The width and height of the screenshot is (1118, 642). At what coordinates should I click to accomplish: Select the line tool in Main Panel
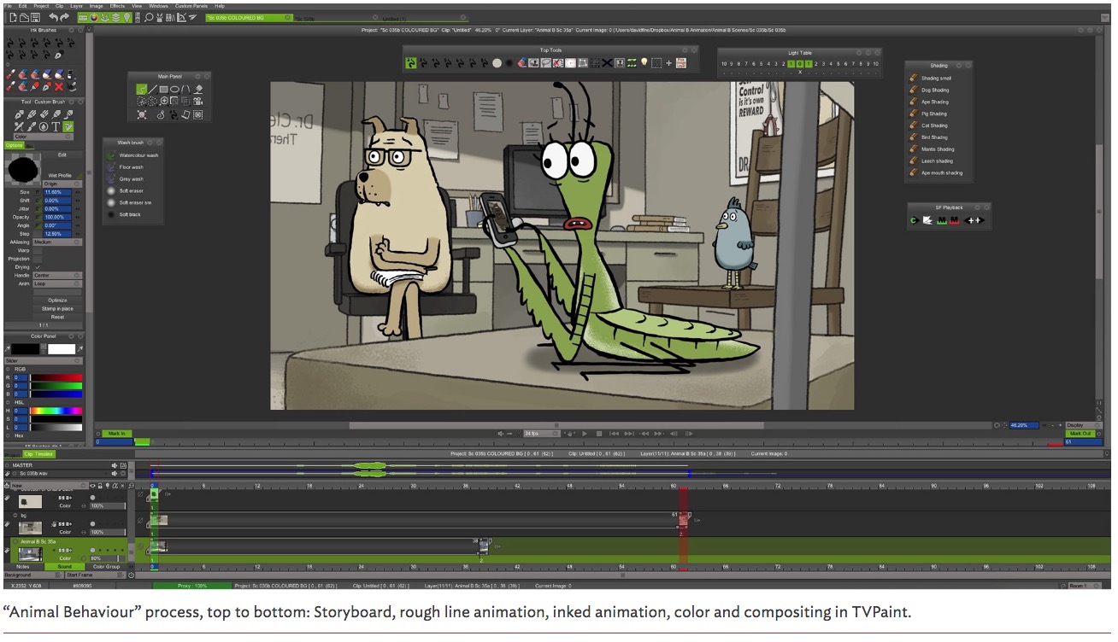(x=153, y=89)
